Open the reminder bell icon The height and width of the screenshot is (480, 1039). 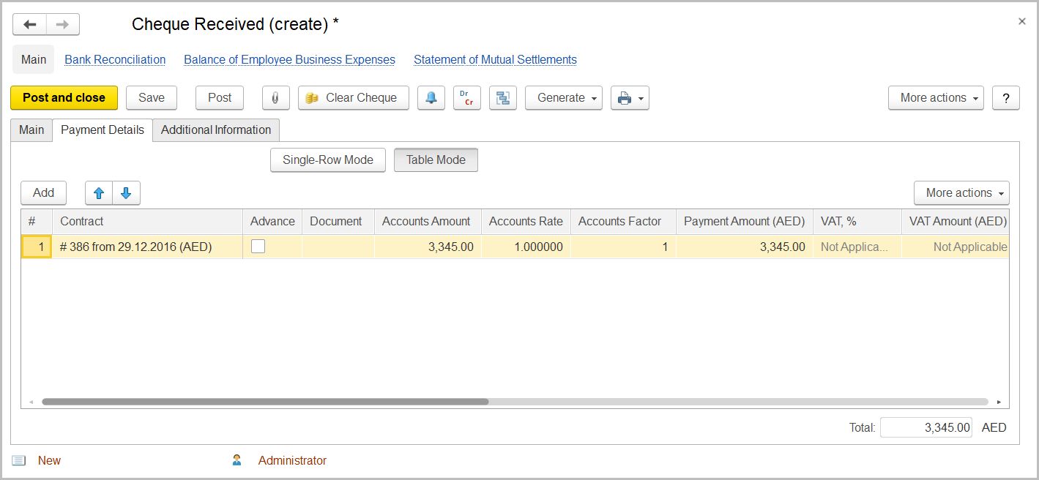[431, 97]
